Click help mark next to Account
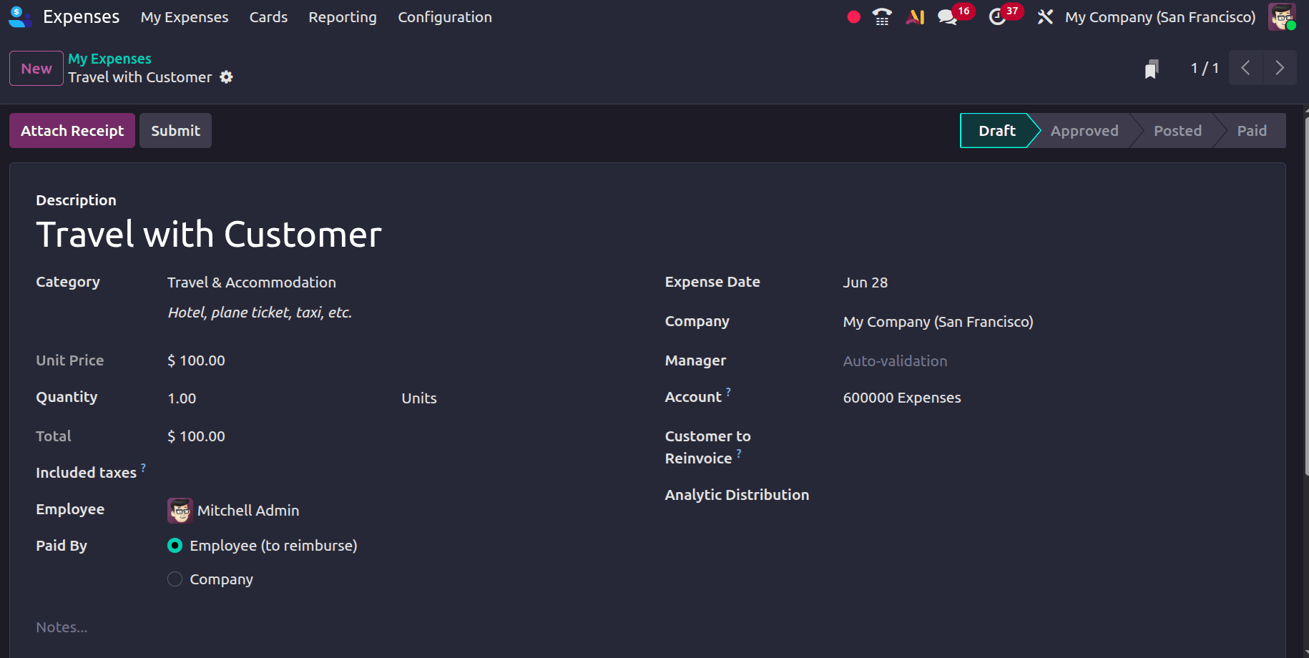Image resolution: width=1309 pixels, height=658 pixels. click(728, 392)
